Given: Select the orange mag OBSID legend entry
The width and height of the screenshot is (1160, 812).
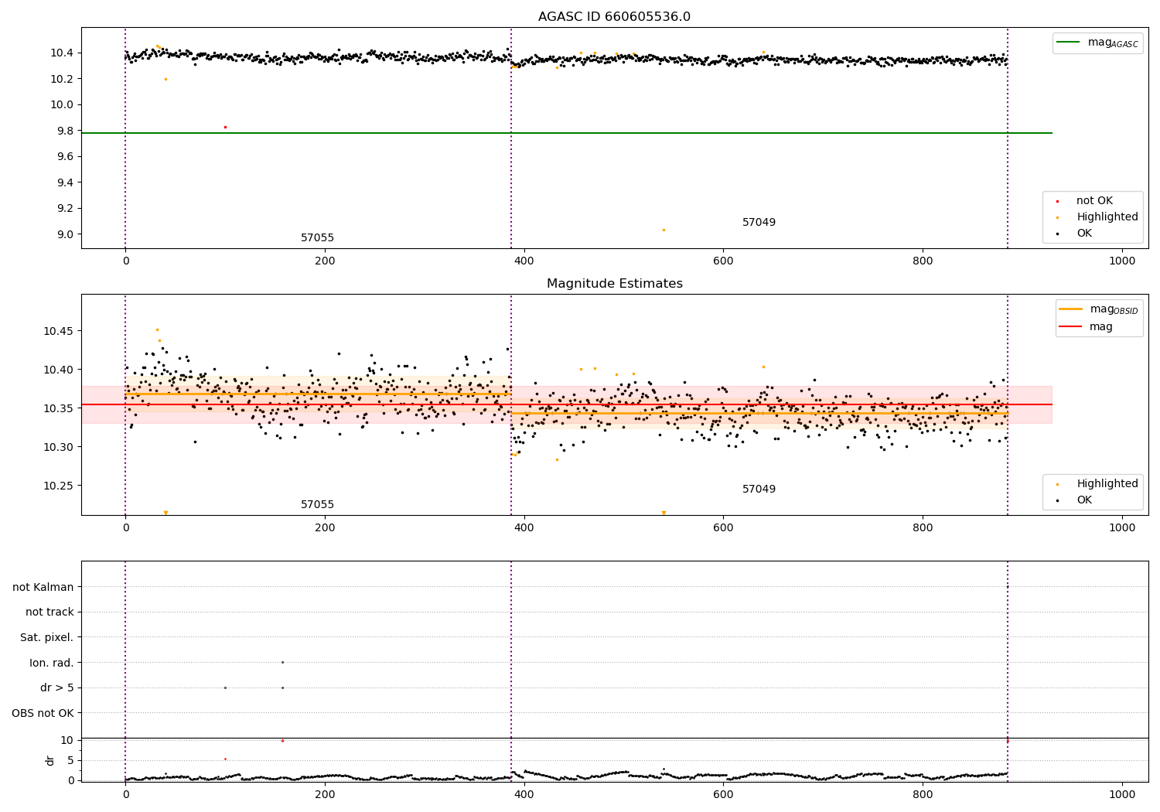Looking at the screenshot, I should coord(1099,309).
